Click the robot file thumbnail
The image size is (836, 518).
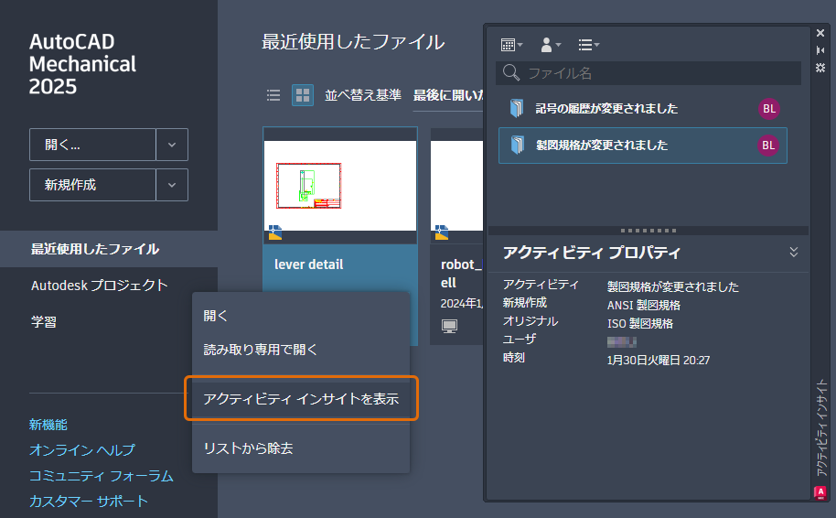[457, 185]
